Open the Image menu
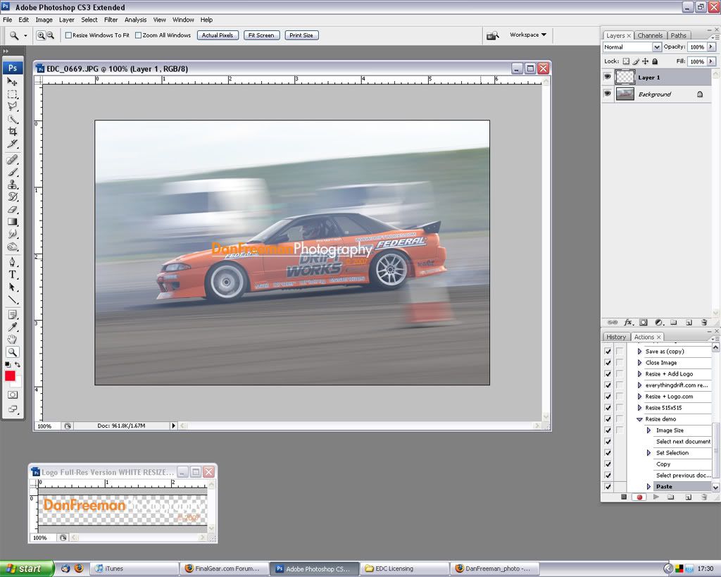This screenshot has height=577, width=721. click(x=44, y=20)
